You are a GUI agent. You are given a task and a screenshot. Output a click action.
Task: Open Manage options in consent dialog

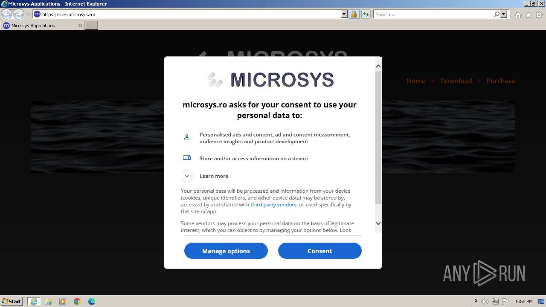pos(226,251)
